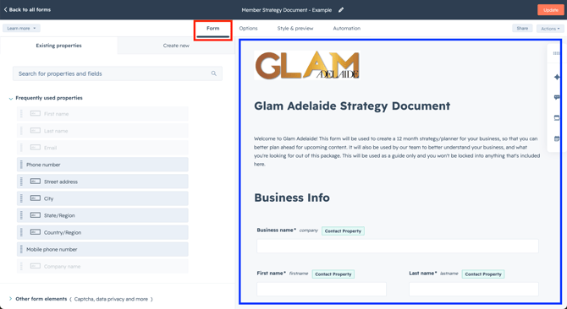Open the Actions dropdown menu
The image size is (567, 309).
click(550, 29)
